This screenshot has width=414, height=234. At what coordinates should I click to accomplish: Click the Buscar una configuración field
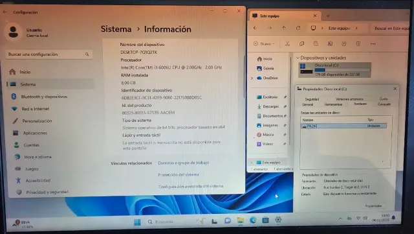[x=49, y=54]
